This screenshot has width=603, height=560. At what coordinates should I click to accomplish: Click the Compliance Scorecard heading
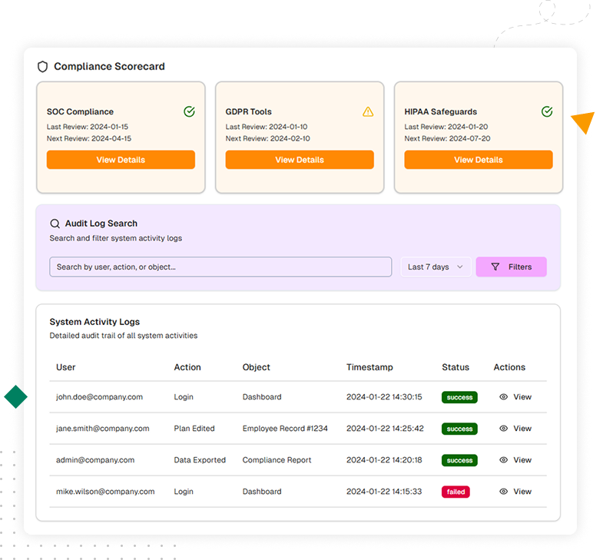[x=109, y=67]
